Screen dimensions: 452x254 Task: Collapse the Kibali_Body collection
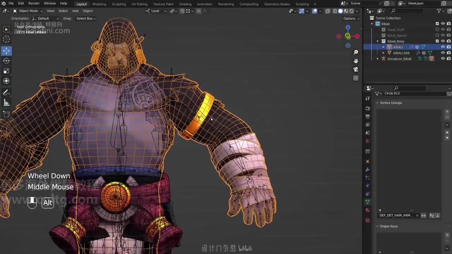[377, 41]
